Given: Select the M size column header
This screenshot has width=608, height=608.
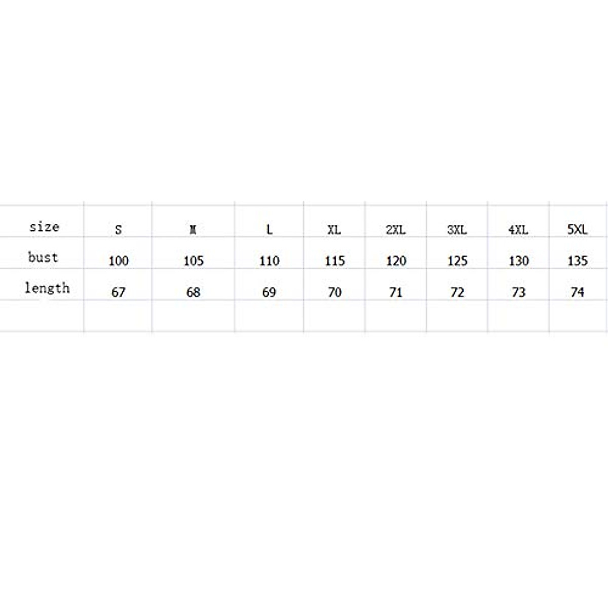Looking at the screenshot, I should 193,230.
